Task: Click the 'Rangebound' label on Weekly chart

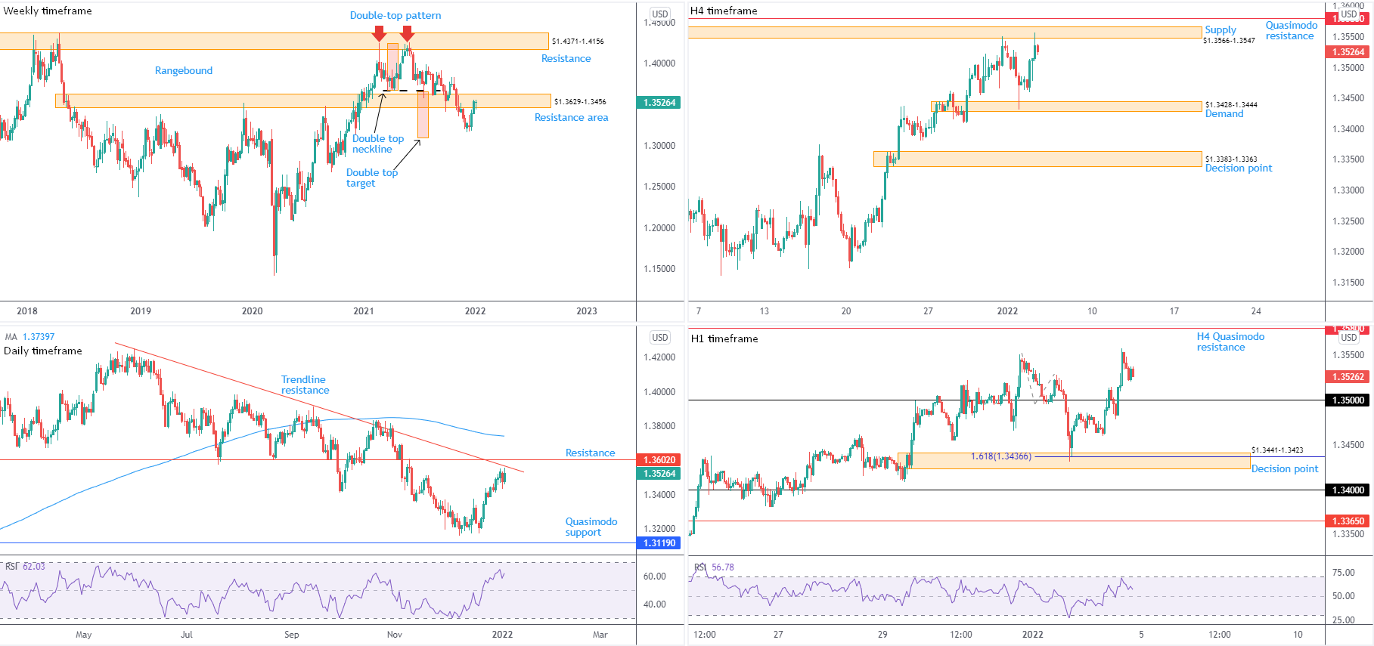Action: coord(184,70)
